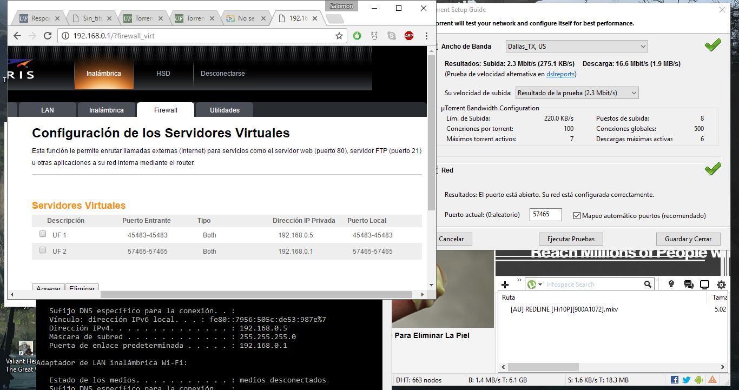Screen dimensions: 739x390
Task: Click magnifier in Infospace Search box
Action: click(648, 285)
